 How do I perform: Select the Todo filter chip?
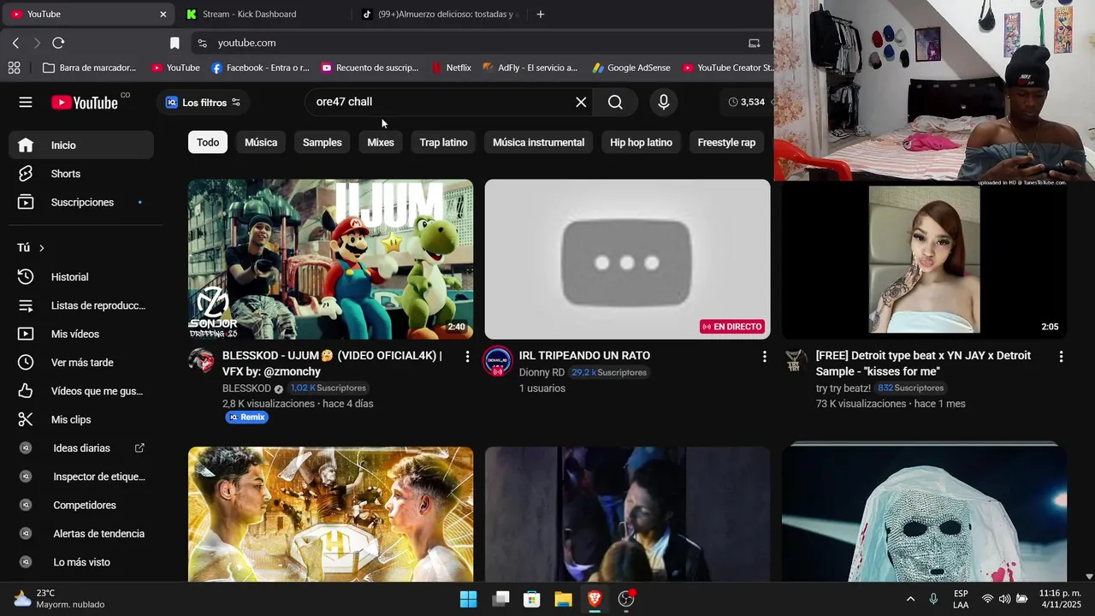(208, 142)
